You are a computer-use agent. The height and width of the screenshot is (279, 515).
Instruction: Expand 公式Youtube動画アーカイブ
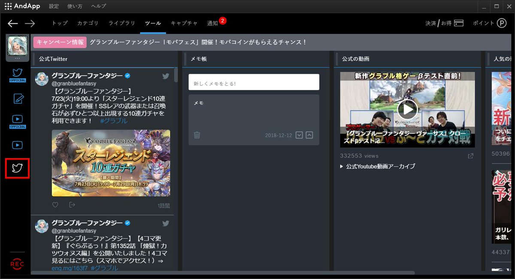click(378, 166)
